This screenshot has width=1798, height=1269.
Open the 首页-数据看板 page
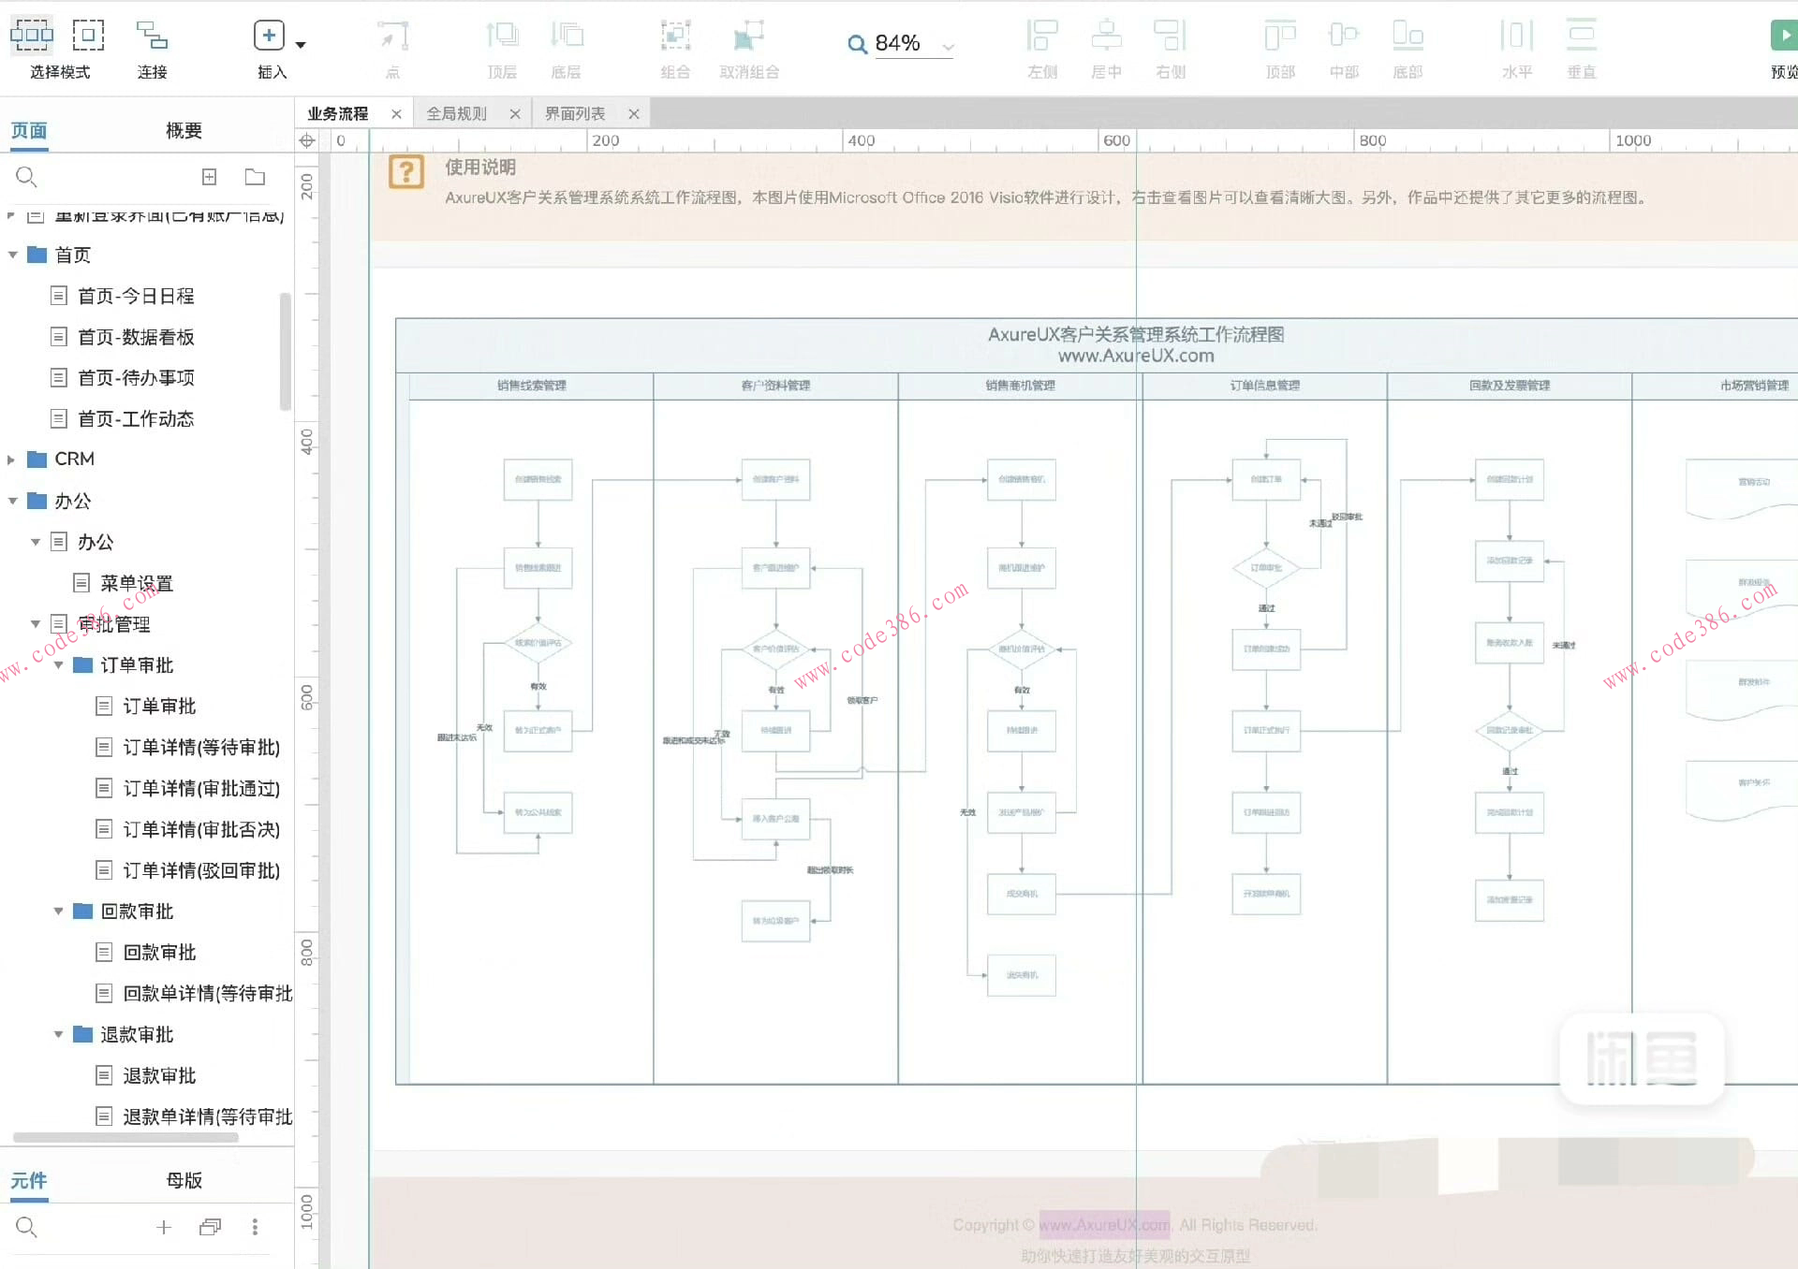click(136, 337)
